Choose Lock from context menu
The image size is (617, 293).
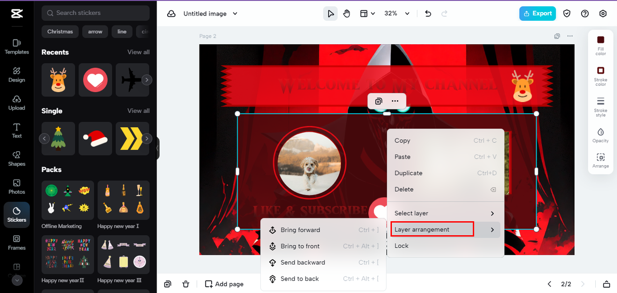point(444,246)
